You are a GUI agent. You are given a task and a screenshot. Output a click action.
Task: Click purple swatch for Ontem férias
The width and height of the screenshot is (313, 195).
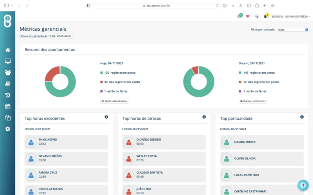pos(240,91)
